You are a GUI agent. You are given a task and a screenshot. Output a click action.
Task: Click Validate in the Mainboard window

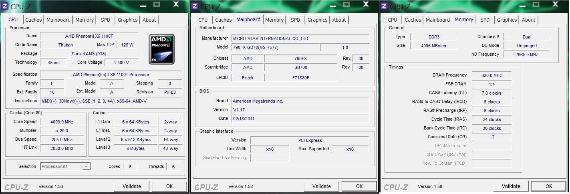click(321, 186)
